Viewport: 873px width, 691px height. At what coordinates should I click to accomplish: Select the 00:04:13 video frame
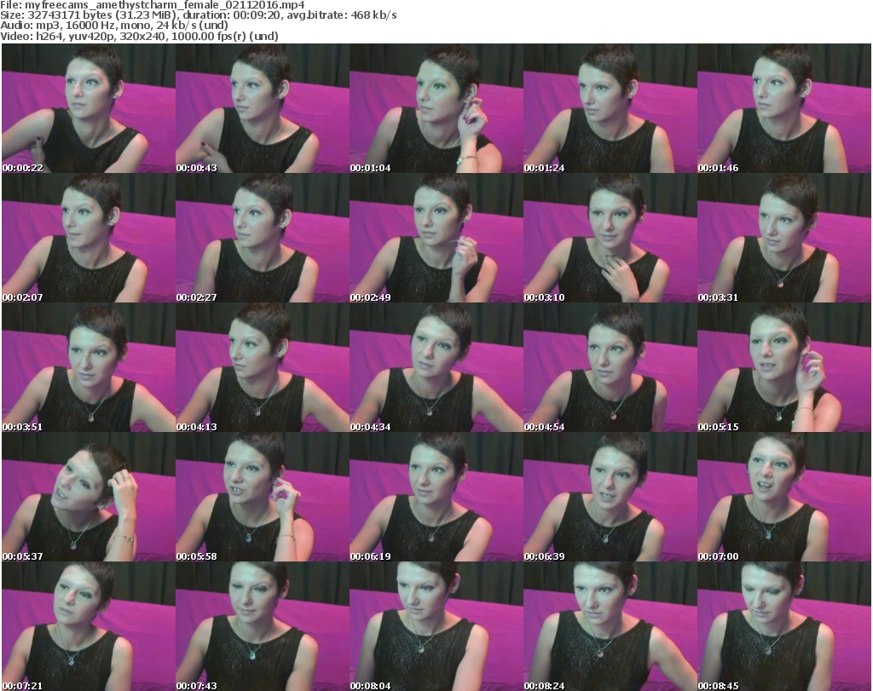(x=263, y=368)
